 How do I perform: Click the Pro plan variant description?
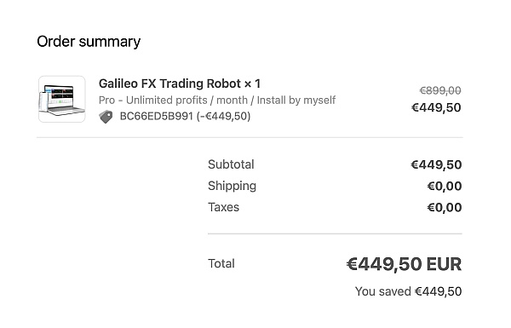(x=217, y=100)
